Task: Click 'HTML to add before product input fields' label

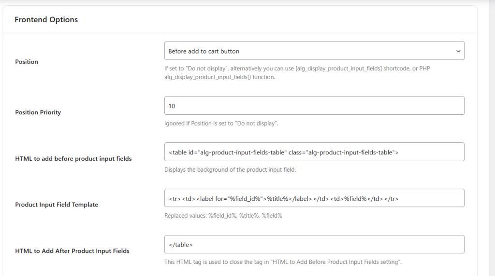Action: (x=73, y=159)
